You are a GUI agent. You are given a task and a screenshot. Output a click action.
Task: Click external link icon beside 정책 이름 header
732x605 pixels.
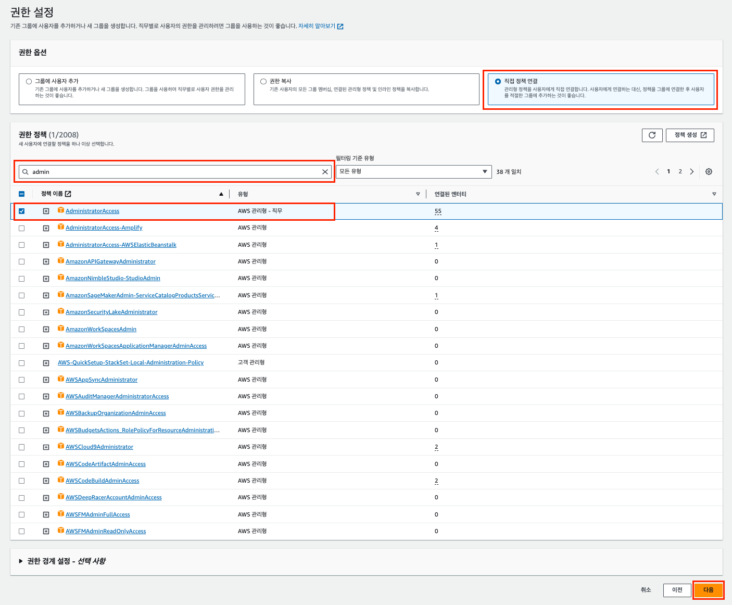[x=68, y=194]
